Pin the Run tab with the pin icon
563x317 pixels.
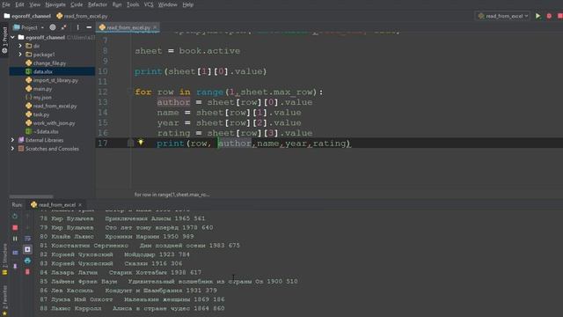(x=15, y=266)
